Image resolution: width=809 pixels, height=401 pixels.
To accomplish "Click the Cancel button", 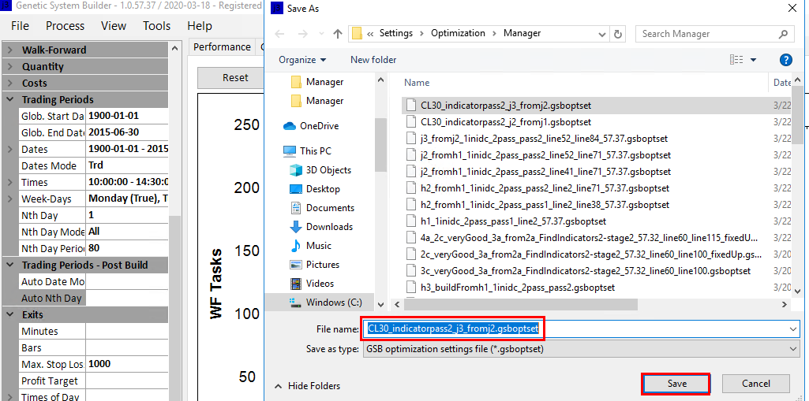I will pos(755,384).
